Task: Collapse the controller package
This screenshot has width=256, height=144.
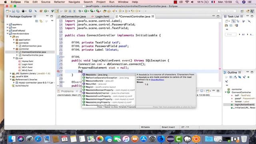Action: pos(14,49)
